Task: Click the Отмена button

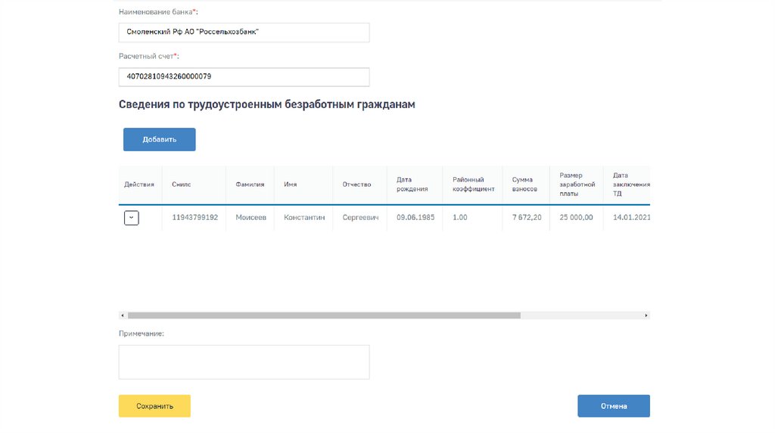Action: [x=613, y=406]
